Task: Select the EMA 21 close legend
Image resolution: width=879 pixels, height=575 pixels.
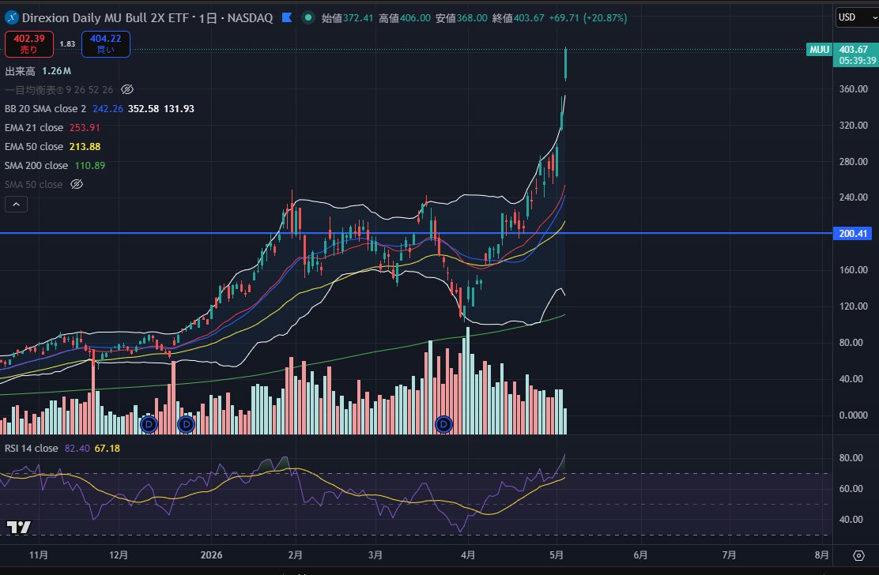Action: tap(34, 128)
